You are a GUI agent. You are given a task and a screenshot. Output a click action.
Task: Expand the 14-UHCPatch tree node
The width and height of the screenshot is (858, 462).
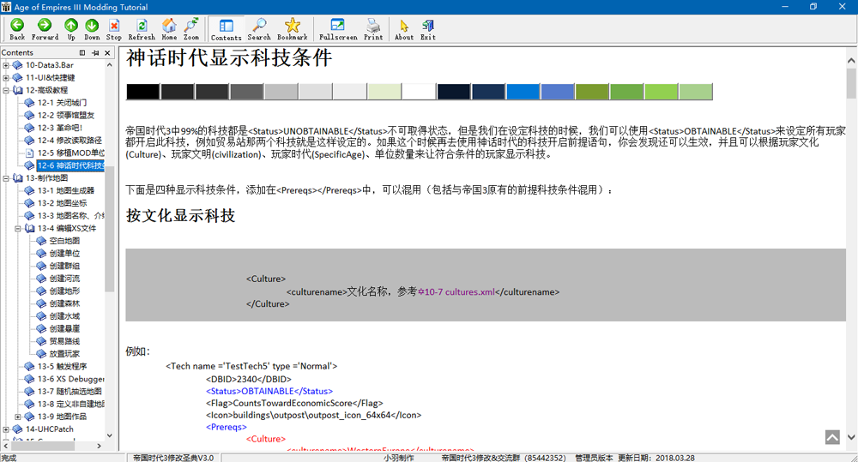click(x=6, y=429)
